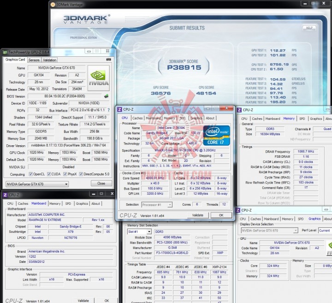The image size is (332, 303).
Task: Click the bus interface question mark in GPU-Z
Action: pos(109,110)
